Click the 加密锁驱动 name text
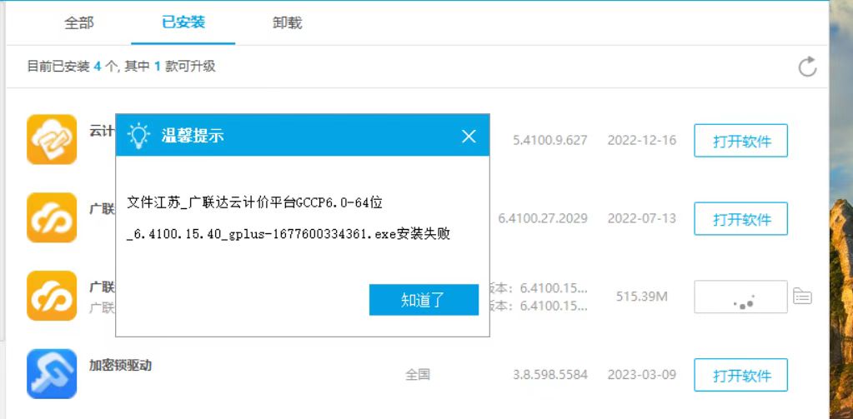Screen dimensions: 853x419 coord(120,365)
